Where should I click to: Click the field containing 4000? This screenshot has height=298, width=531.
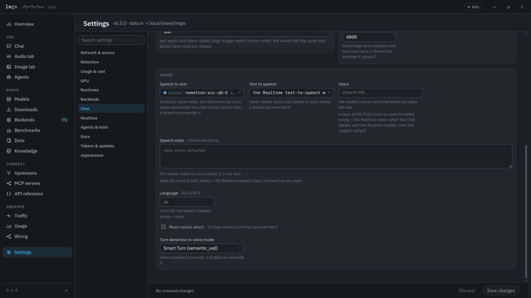click(x=369, y=37)
